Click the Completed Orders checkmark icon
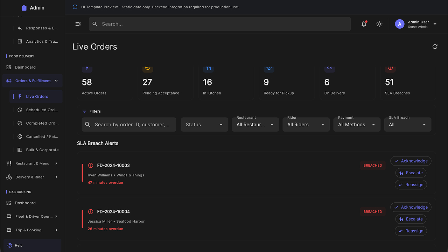 (x=20, y=123)
